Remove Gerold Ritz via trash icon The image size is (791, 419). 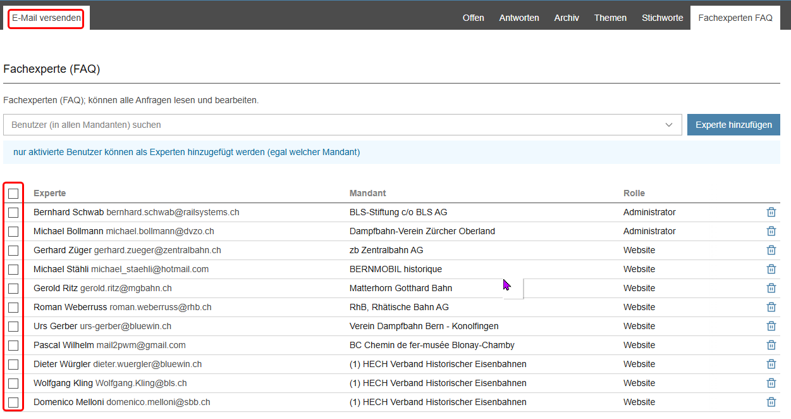click(x=771, y=288)
